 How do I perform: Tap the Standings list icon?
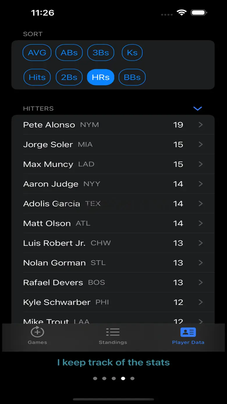click(x=113, y=332)
